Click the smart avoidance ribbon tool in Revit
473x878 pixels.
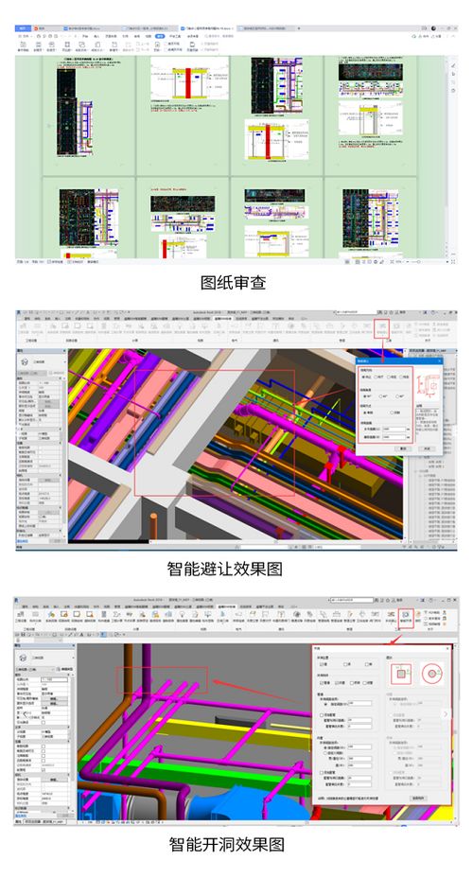(x=382, y=327)
